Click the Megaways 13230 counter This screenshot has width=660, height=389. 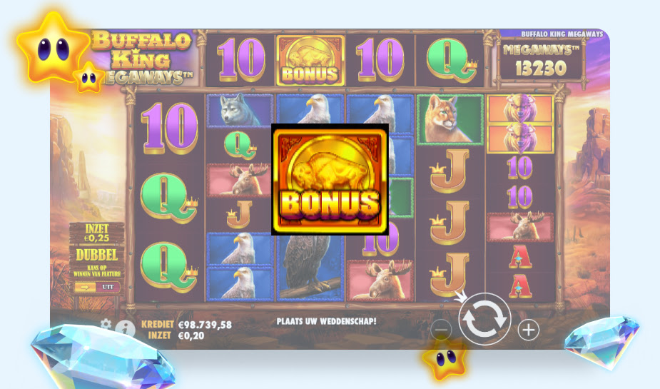[541, 60]
